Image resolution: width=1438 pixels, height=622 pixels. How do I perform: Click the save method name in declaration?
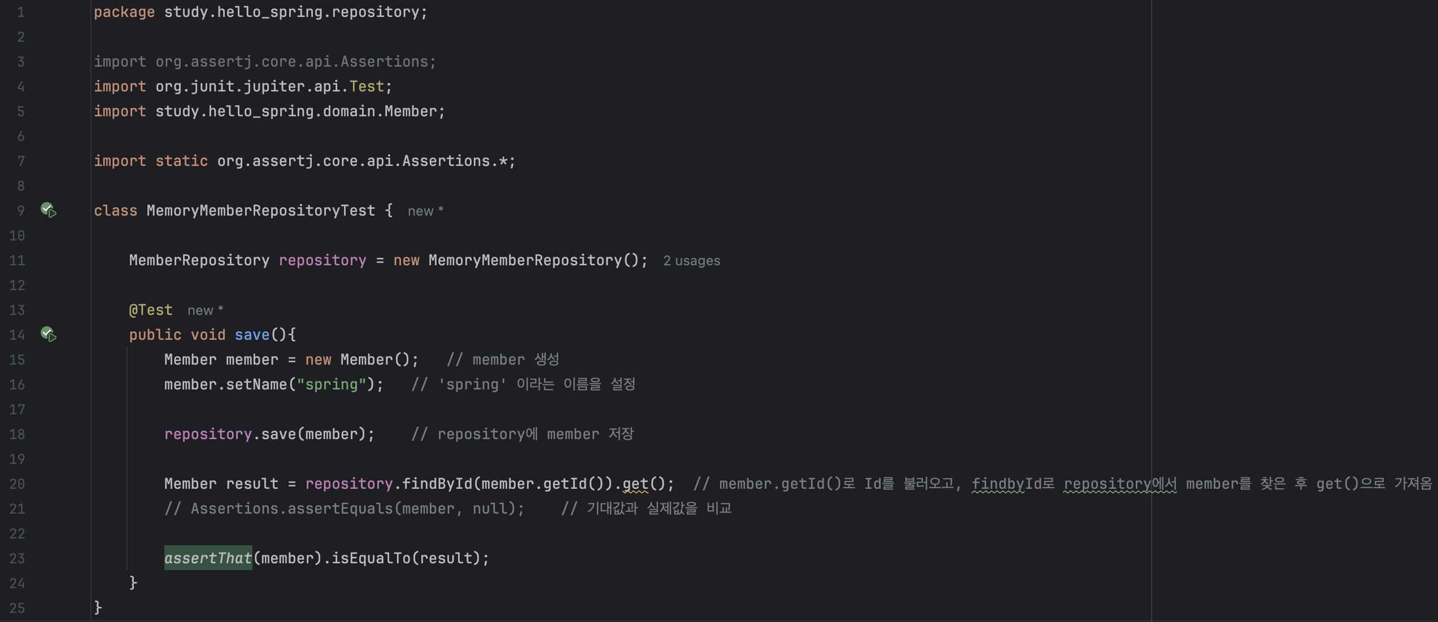(252, 335)
